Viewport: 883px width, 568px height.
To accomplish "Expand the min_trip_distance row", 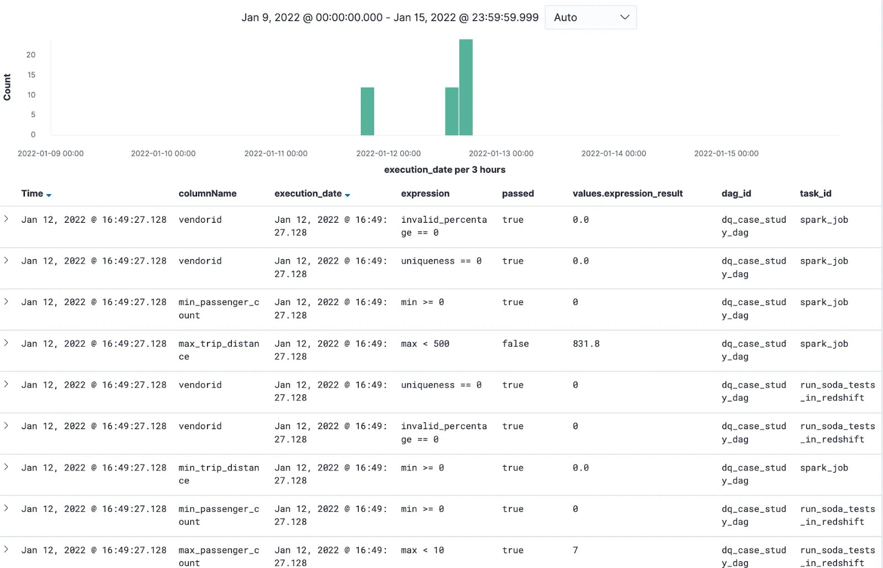I will pyautogui.click(x=6, y=467).
